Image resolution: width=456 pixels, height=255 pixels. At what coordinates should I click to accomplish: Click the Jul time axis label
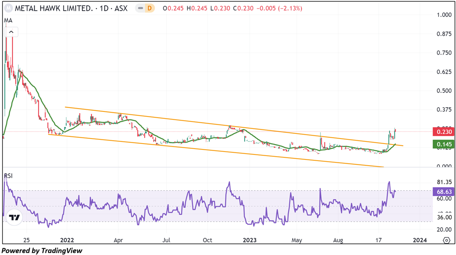[167, 240]
